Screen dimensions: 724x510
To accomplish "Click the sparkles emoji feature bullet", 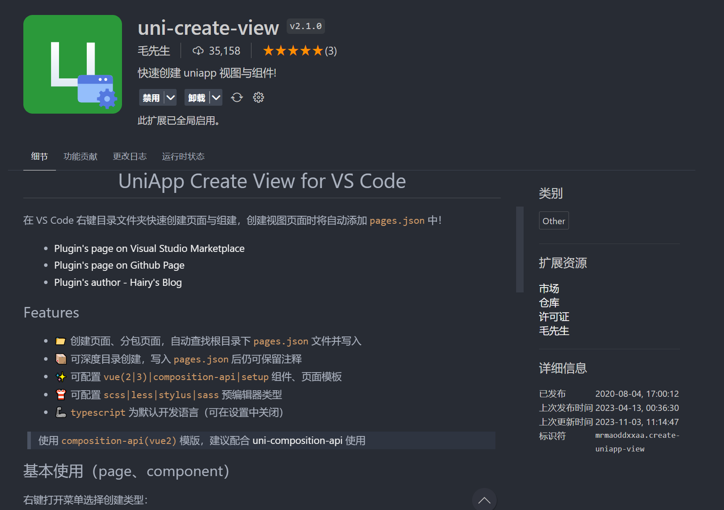I will [x=61, y=377].
